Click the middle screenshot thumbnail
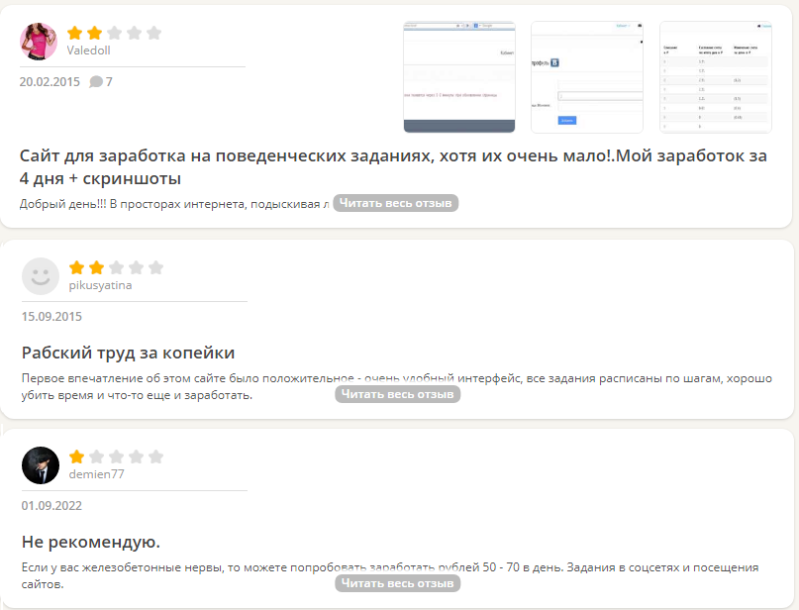Viewport: 799px width, 610px height. (586, 74)
